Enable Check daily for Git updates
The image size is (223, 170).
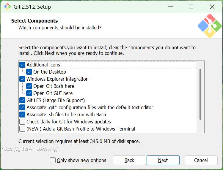pos(22,122)
